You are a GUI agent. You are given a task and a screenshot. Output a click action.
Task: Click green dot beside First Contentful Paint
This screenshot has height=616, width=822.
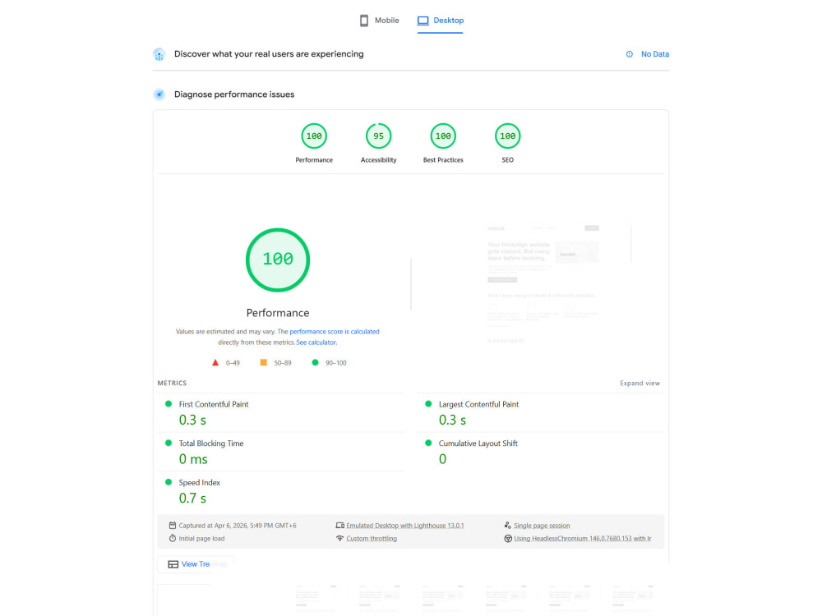[x=169, y=404]
